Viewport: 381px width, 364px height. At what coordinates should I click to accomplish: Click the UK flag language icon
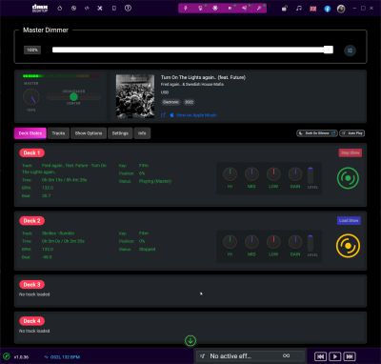[x=313, y=9]
